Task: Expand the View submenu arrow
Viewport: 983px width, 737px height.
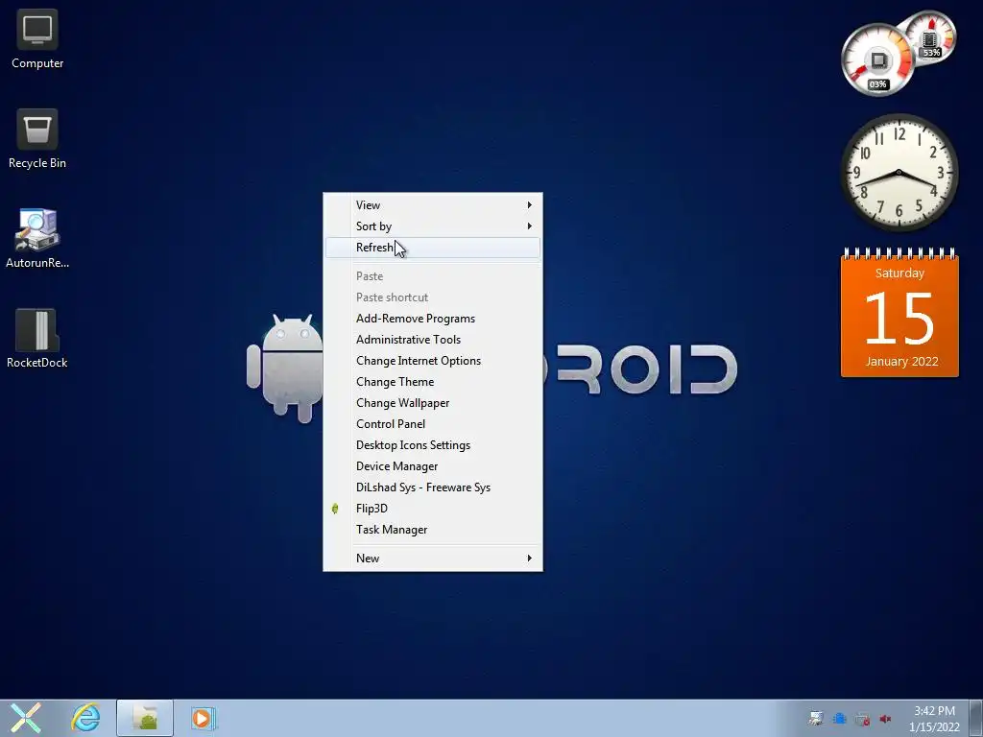Action: (x=530, y=205)
